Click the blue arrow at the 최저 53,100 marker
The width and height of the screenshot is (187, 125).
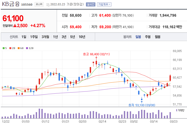tap(142, 102)
